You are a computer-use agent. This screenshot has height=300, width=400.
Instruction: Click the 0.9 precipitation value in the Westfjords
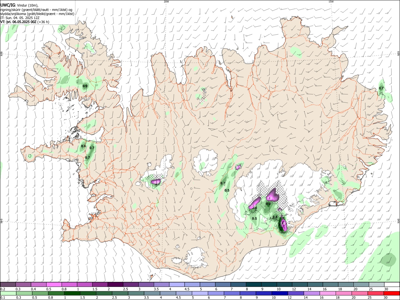click(85, 86)
